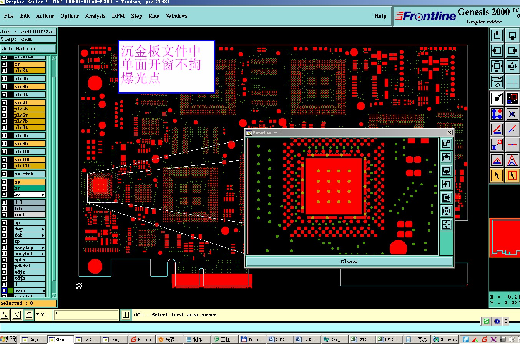Image resolution: width=520 pixels, height=344 pixels.
Task: Click the Job Matrix button
Action: [28, 48]
